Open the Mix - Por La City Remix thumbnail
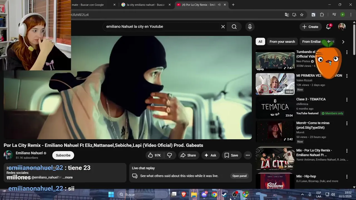356x200 pixels. [x=275, y=158]
